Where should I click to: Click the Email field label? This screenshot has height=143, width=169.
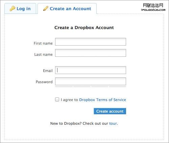click(x=48, y=71)
